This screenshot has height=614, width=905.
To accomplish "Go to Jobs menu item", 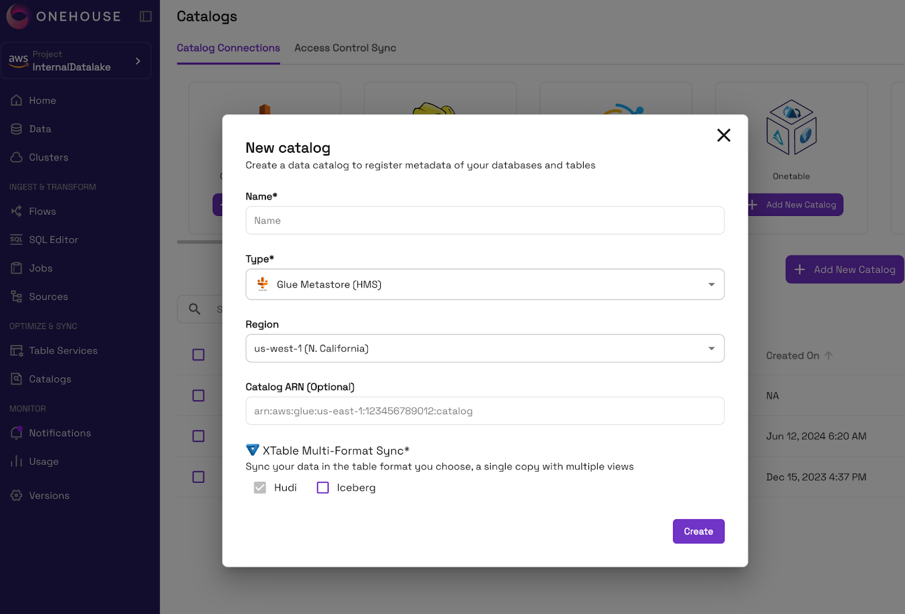I will click(41, 268).
